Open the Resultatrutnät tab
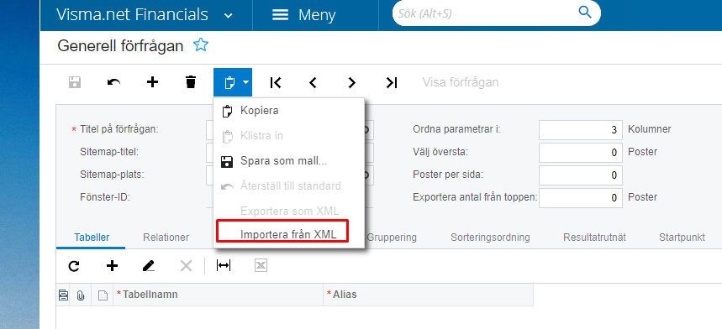Image resolution: width=722 pixels, height=329 pixels. pos(594,238)
